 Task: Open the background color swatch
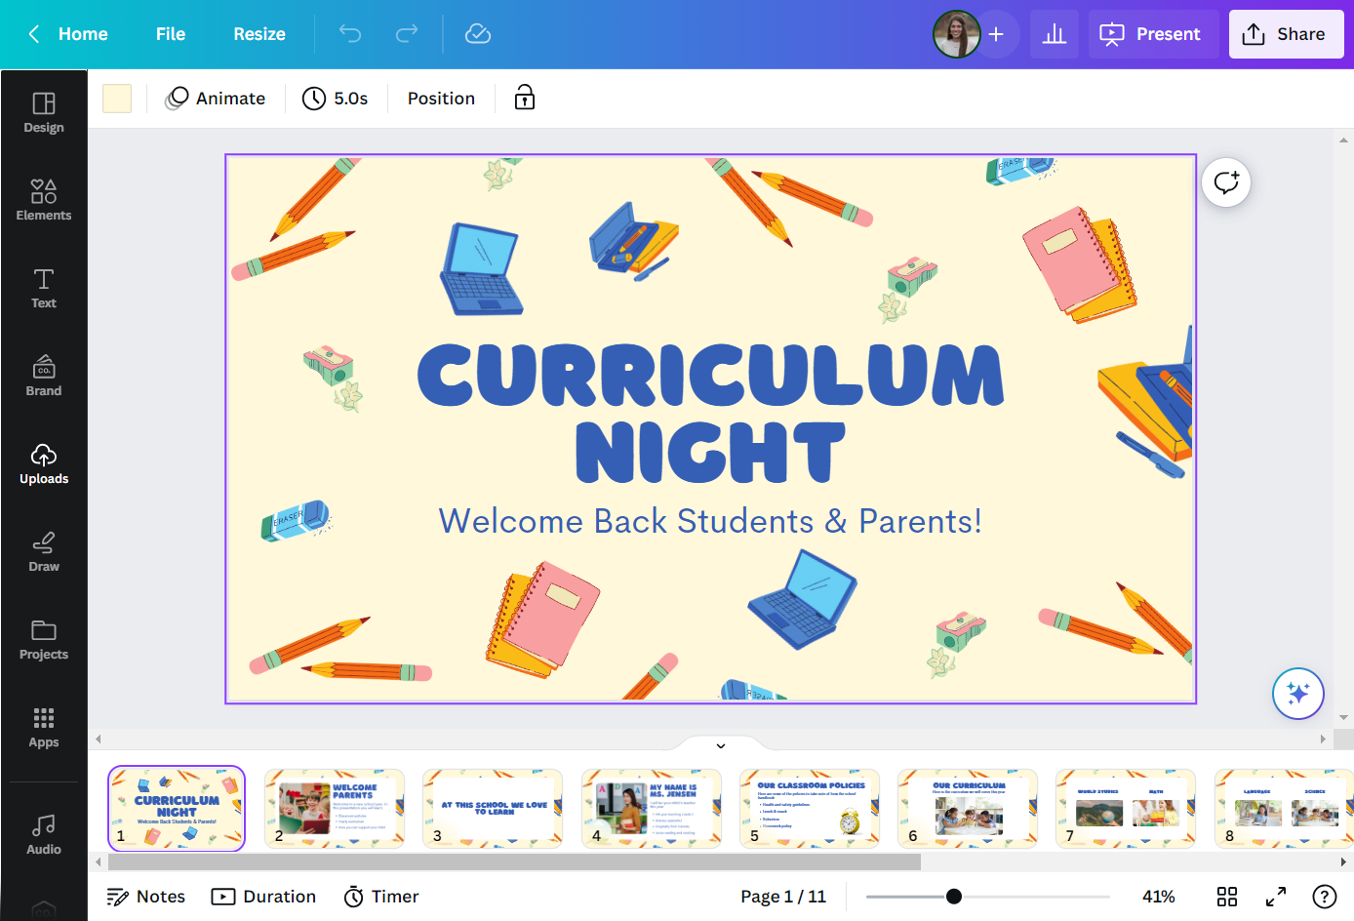click(117, 99)
